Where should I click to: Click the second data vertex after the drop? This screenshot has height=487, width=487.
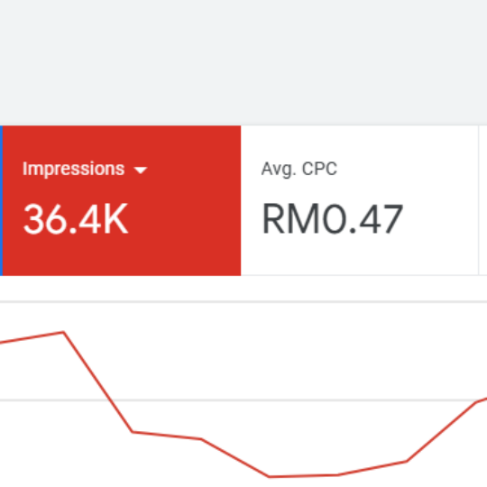point(201,439)
